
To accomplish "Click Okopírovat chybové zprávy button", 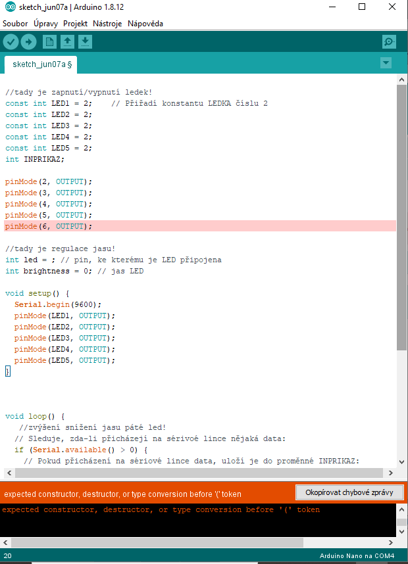I will click(x=349, y=492).
